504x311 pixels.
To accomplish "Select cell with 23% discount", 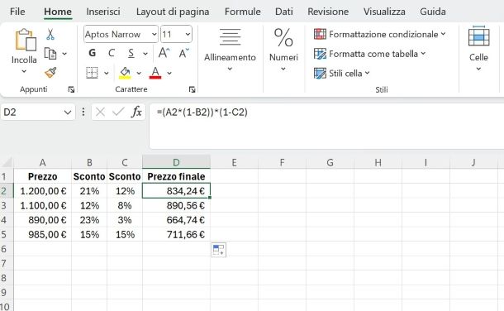I will [89, 220].
